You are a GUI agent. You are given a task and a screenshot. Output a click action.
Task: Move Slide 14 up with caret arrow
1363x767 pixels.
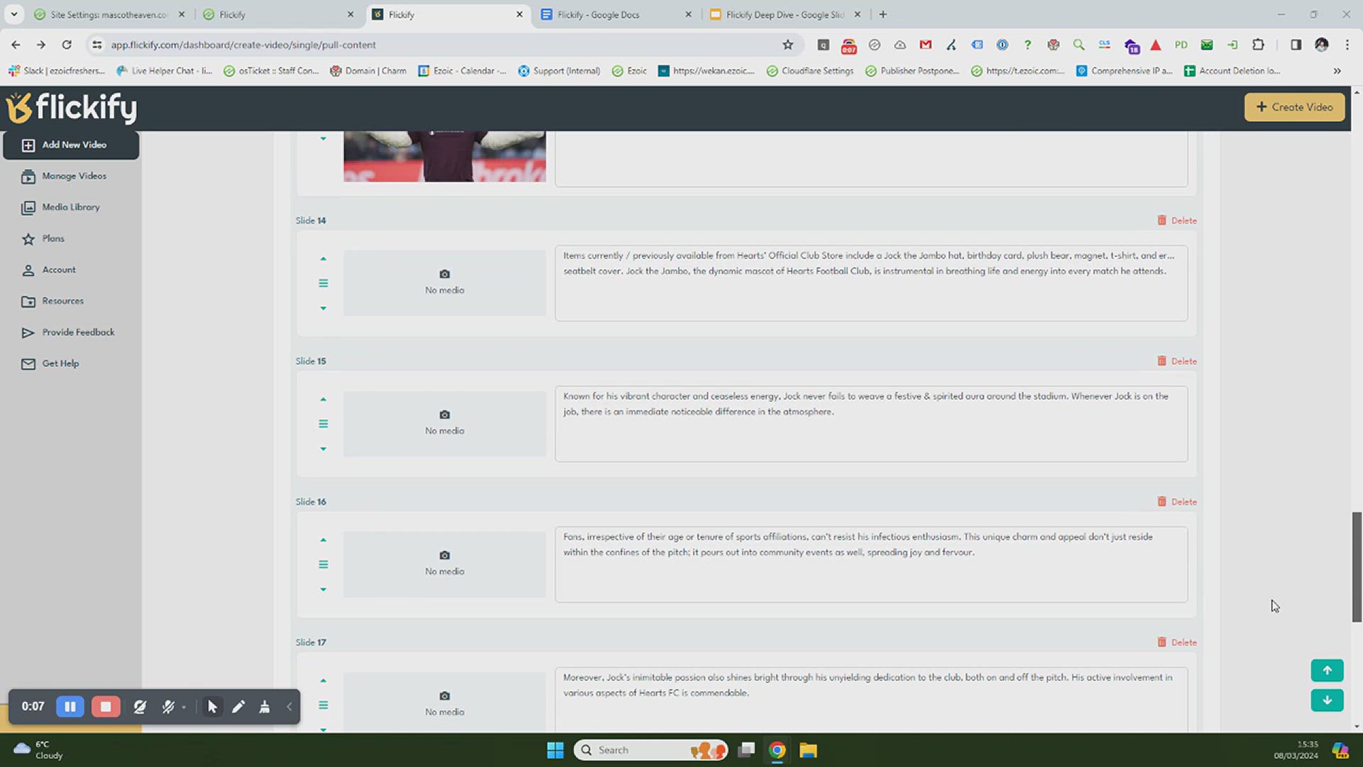point(323,259)
